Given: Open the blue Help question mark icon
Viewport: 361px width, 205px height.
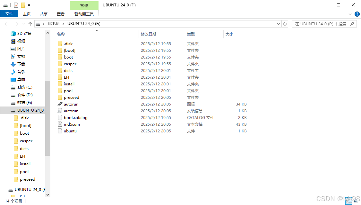Looking at the screenshot, I should tap(357, 14).
